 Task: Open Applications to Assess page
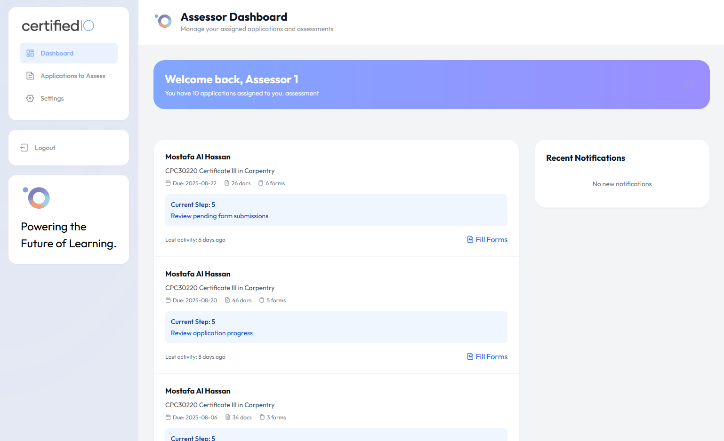coord(69,76)
